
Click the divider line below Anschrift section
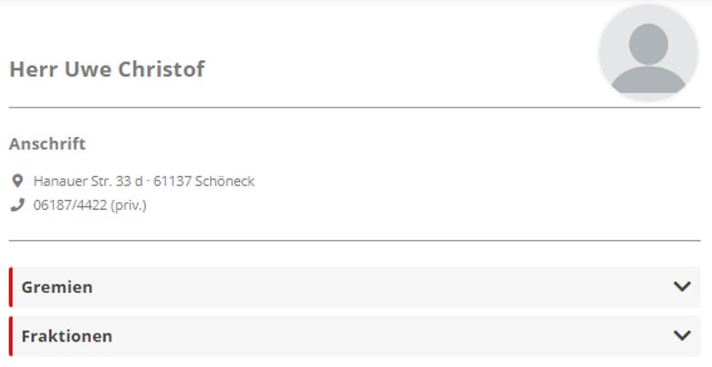(355, 240)
